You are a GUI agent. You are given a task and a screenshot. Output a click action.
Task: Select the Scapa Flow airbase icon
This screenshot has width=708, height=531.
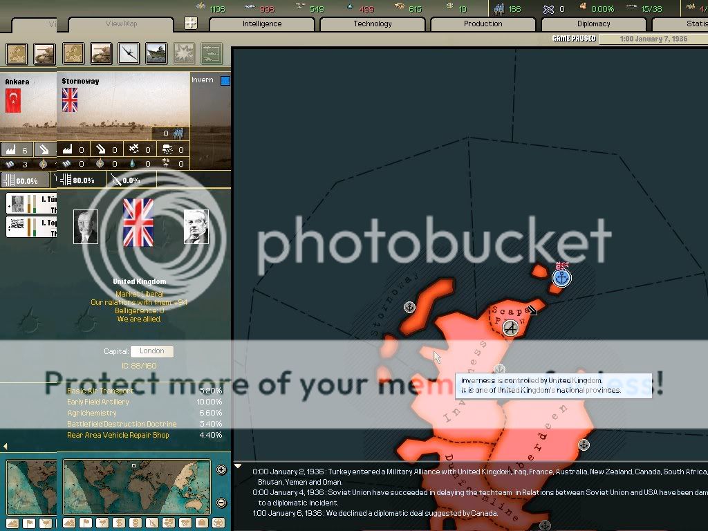coord(510,328)
